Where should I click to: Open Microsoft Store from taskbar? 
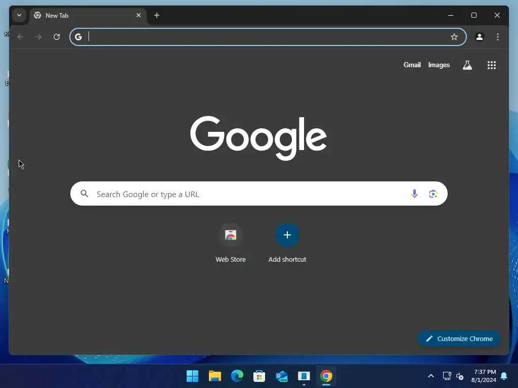(260, 376)
